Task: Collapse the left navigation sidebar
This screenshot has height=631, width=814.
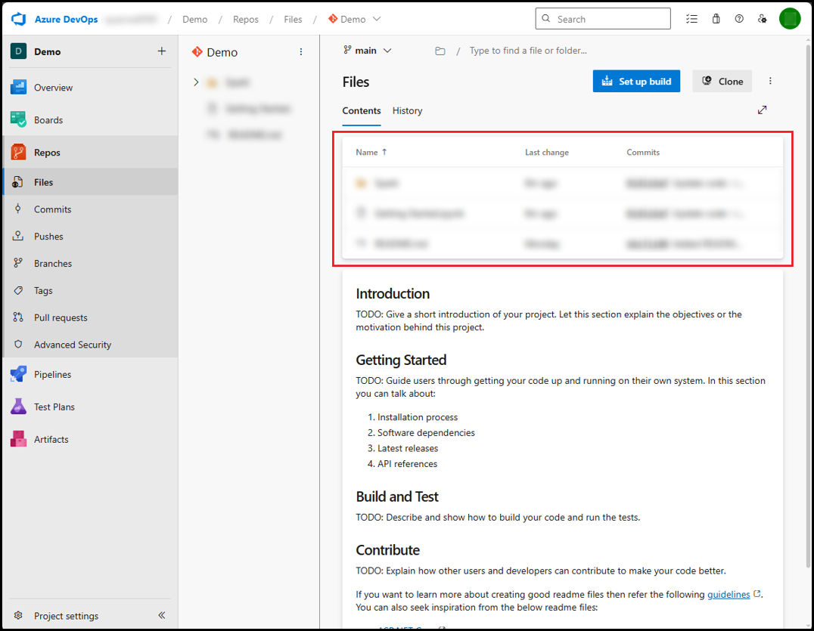Action: [x=161, y=616]
